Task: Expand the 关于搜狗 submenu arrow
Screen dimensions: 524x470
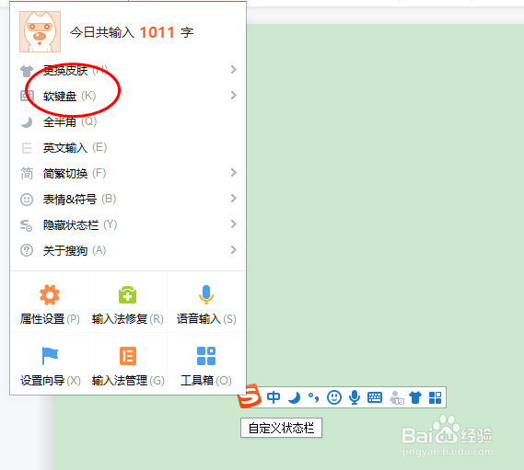Action: click(x=234, y=249)
